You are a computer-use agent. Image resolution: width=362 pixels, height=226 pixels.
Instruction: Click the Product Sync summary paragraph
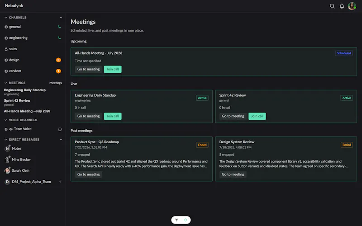[141, 164]
